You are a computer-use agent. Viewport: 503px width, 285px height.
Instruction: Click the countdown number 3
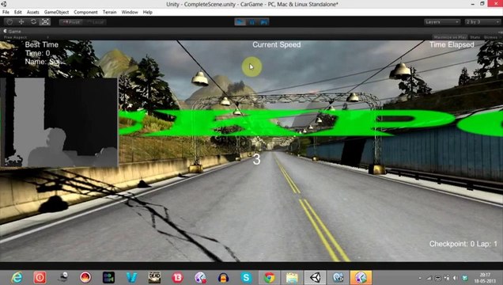coord(256,159)
